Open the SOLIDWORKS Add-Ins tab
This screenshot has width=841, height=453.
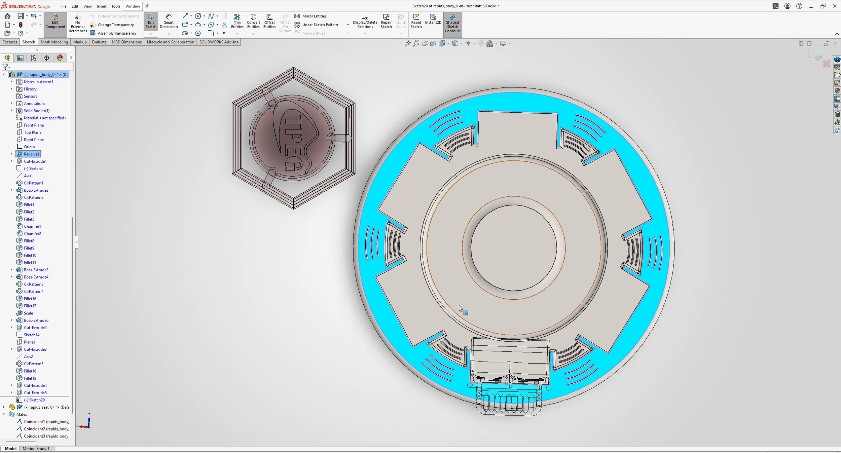(x=219, y=42)
